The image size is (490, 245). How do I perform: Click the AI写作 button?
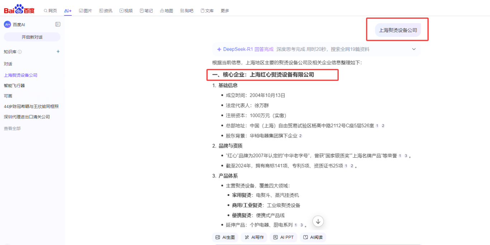[x=254, y=237]
